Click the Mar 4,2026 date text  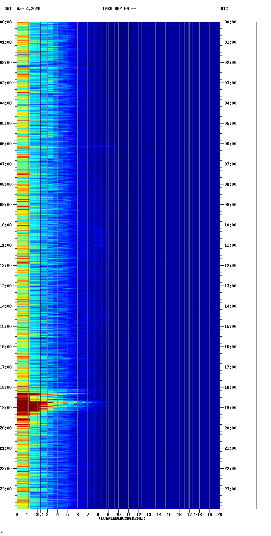point(28,9)
